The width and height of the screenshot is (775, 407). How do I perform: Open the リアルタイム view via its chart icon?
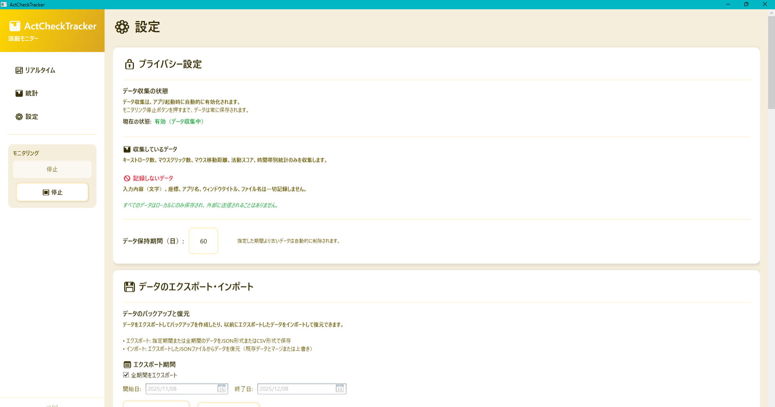pos(19,70)
